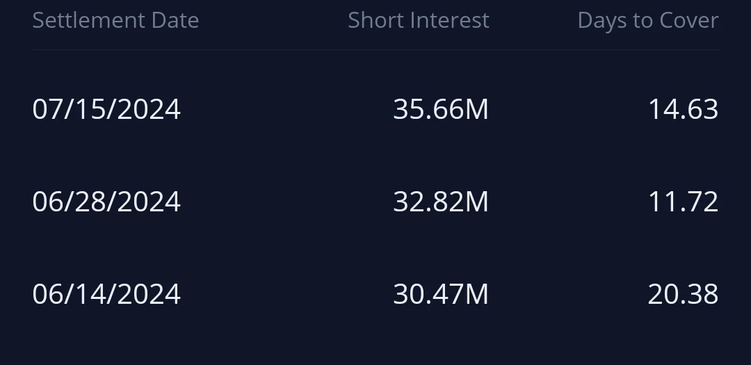Click the letter M in 35.66M

476,109
